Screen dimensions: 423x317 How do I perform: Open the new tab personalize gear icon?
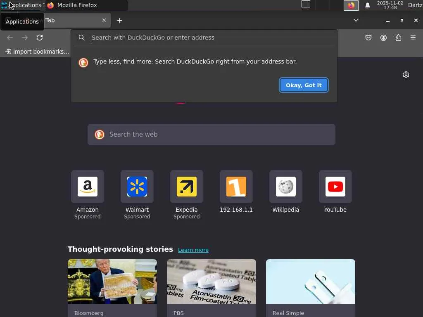[x=406, y=75]
